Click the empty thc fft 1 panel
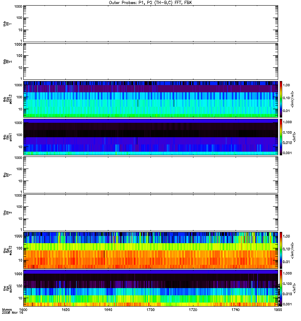The height and width of the screenshot is (321, 301). click(x=151, y=175)
